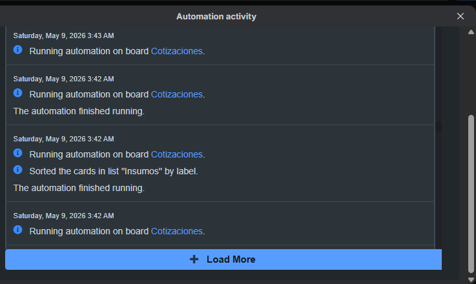Open Cotizaciones link above the Sorted cards message

click(177, 154)
